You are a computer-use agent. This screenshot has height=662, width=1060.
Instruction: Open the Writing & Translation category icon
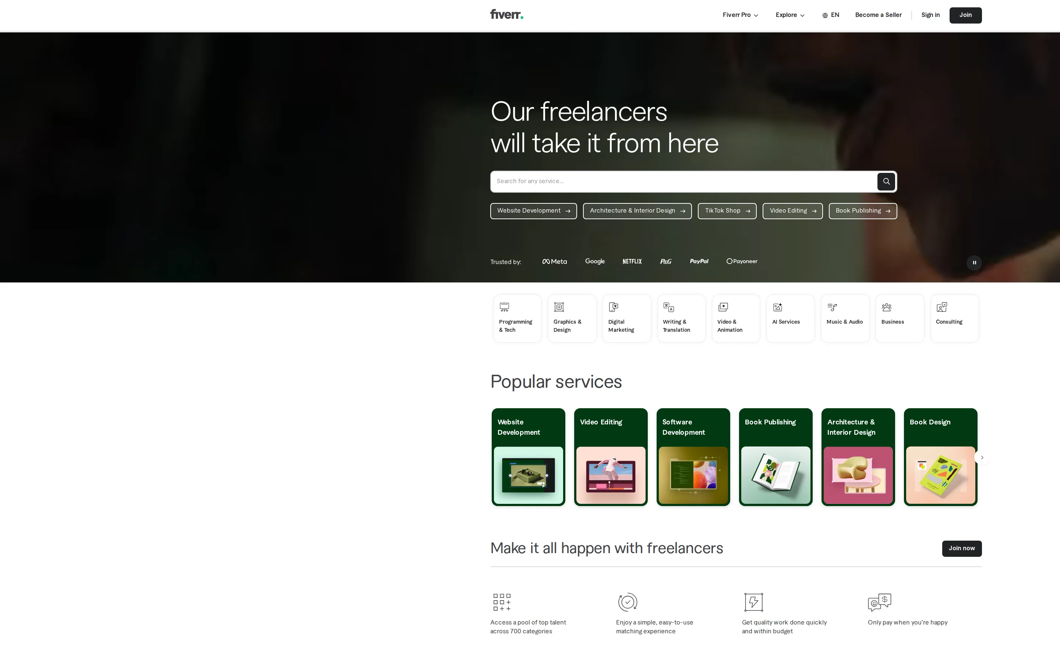click(668, 307)
